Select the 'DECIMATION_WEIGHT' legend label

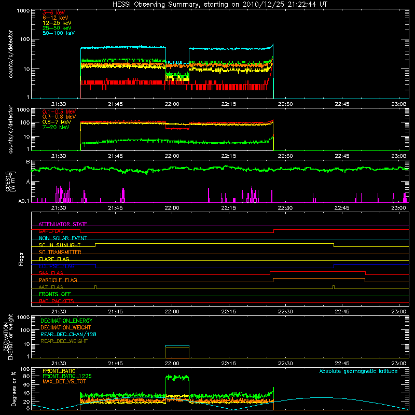click(66, 327)
